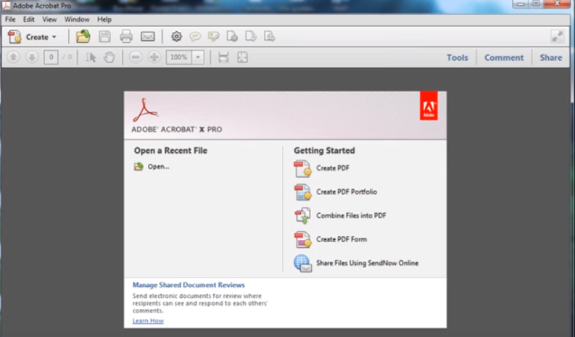This screenshot has height=337, width=575.
Task: Click the page number input field
Action: [51, 57]
